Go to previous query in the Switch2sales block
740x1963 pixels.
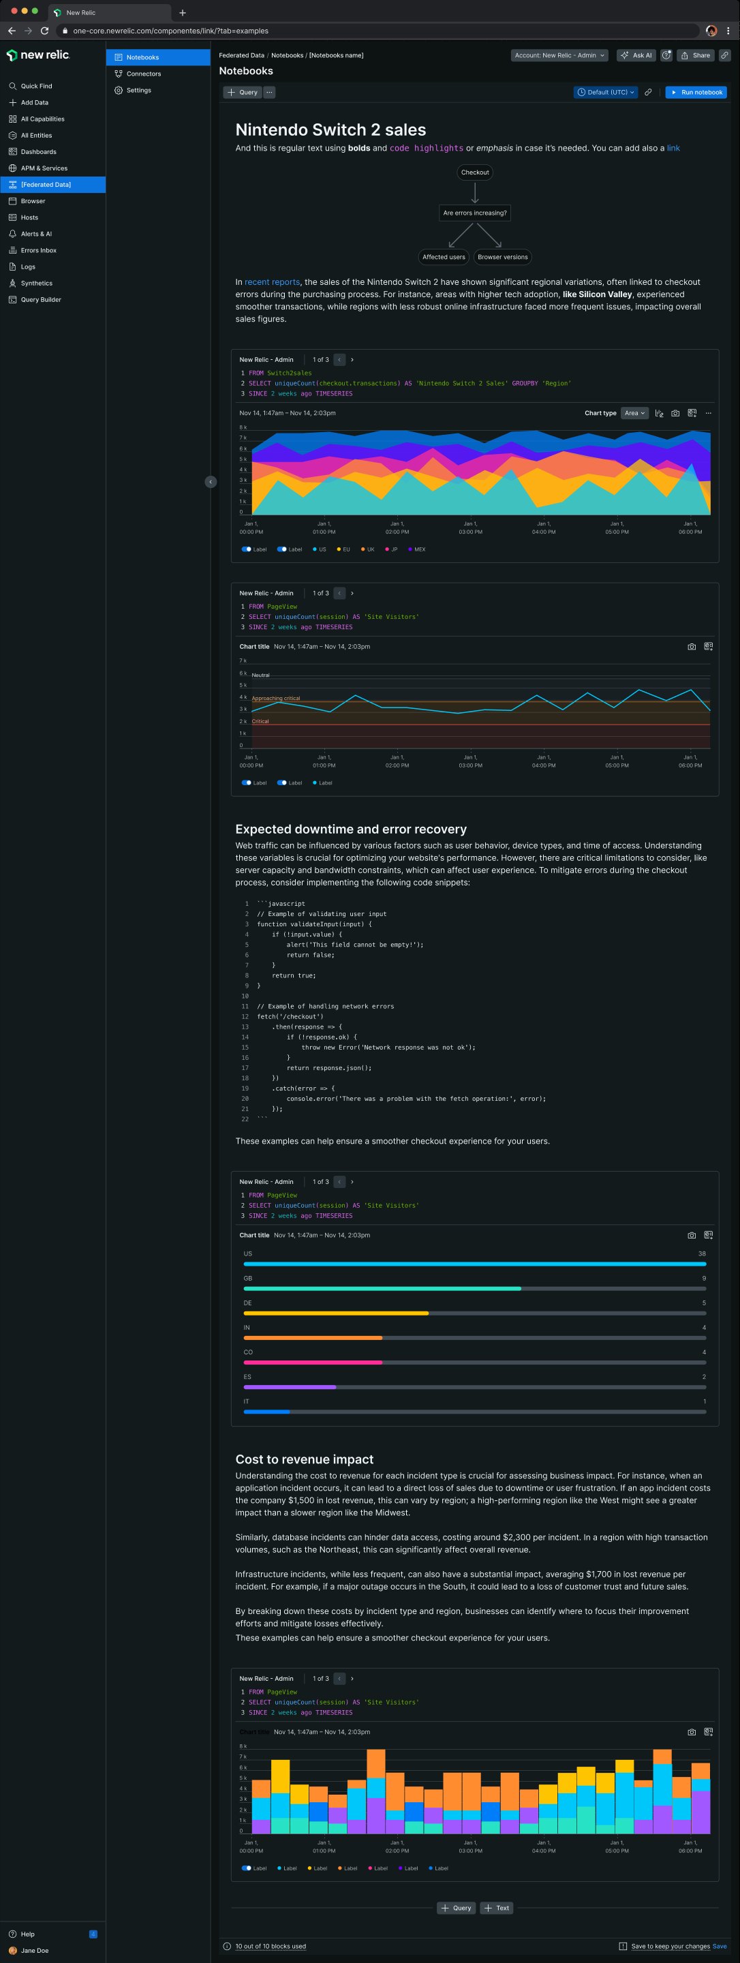[339, 360]
